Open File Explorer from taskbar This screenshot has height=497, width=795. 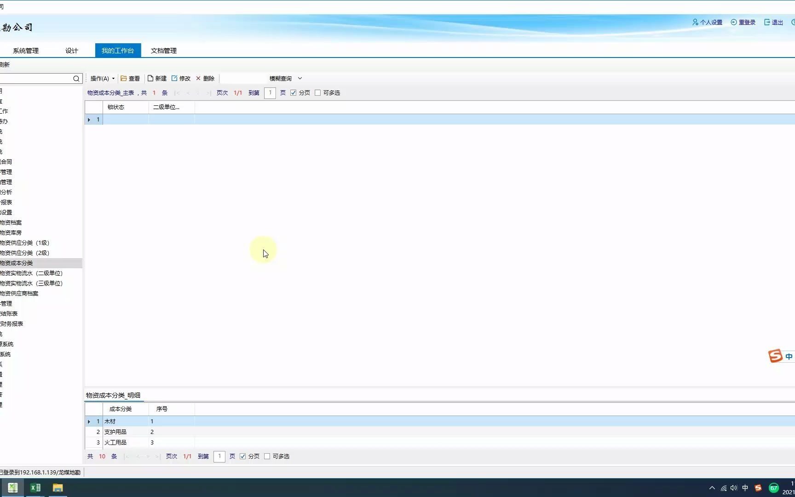(58, 488)
